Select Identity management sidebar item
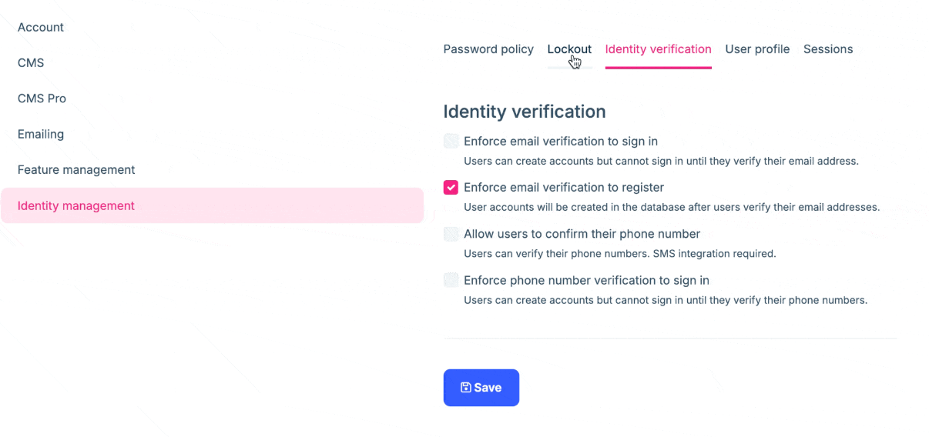The height and width of the screenshot is (437, 929). (212, 205)
